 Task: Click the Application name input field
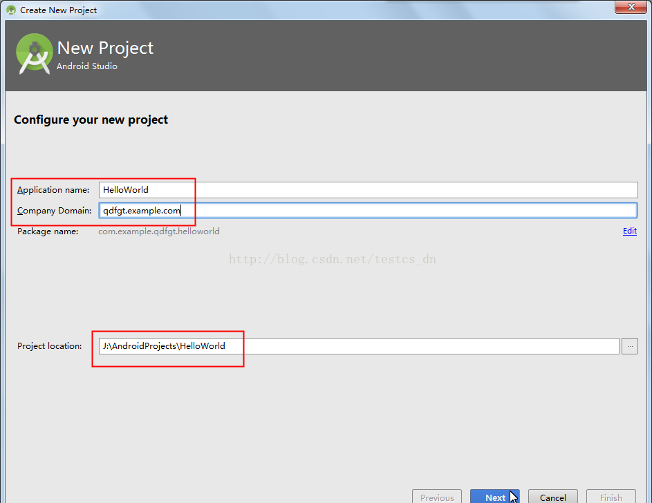tap(368, 190)
